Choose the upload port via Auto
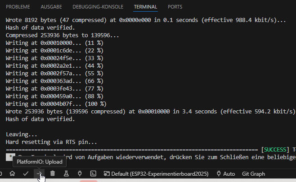Screen dimensions: 296x182 pos(225,173)
